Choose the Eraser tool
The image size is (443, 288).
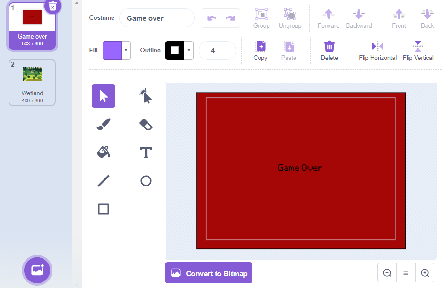click(145, 124)
